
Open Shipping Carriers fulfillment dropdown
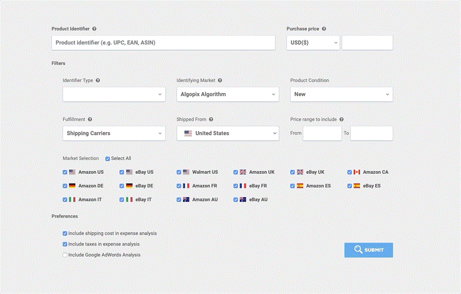[114, 134]
